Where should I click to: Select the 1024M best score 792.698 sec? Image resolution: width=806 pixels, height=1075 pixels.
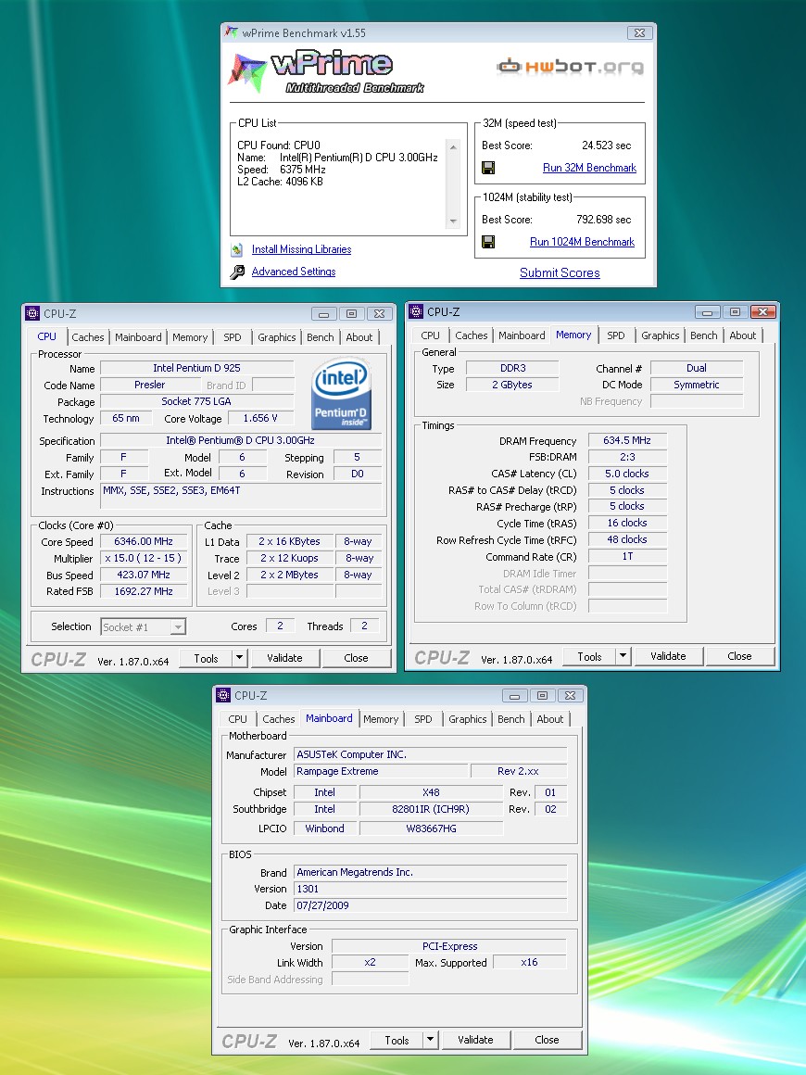tap(603, 220)
